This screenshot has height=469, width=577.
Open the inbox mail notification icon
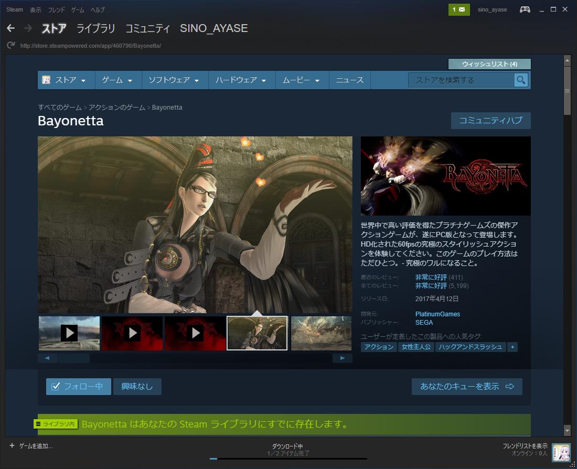(459, 9)
